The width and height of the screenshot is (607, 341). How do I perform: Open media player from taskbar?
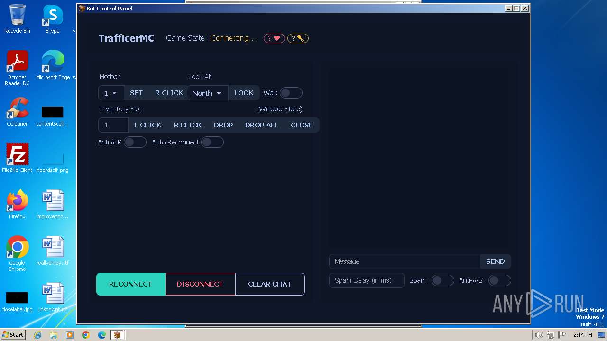[x=70, y=335]
